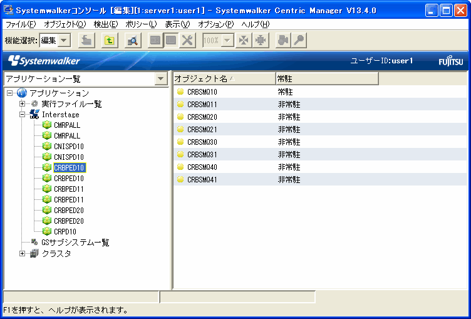
Task: Select the CRBSMQ41 row name
Action: pos(202,180)
